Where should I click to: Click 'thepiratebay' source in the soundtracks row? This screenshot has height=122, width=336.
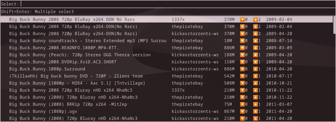click(x=187, y=41)
